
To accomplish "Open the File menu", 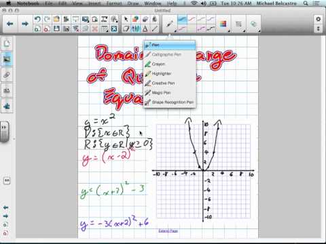I will (x=49, y=3).
